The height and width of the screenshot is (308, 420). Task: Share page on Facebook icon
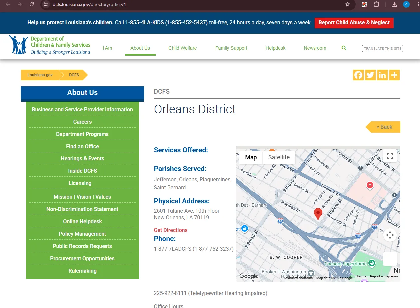[358, 75]
